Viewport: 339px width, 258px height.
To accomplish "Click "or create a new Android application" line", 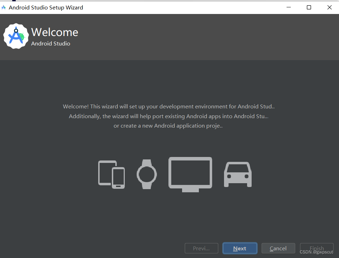I will click(168, 126).
